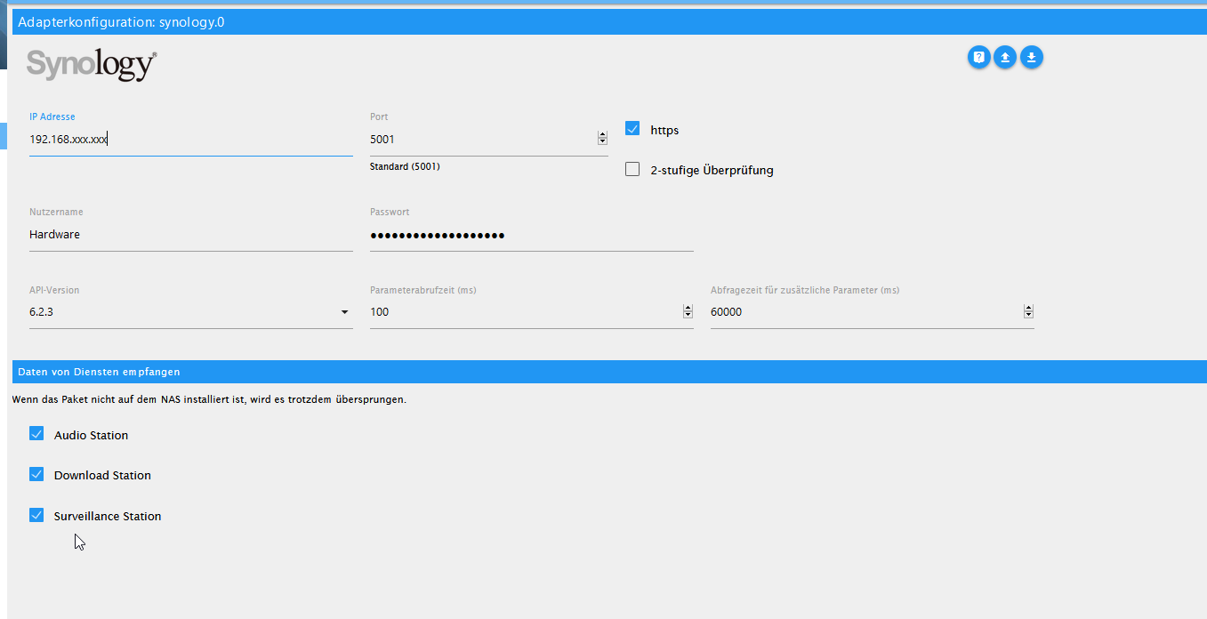
Task: Click the Synology logo
Action: click(x=92, y=66)
